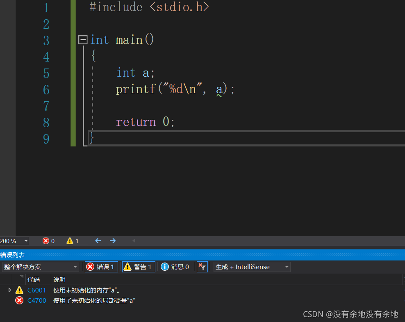The image size is (405, 322).
Task: Click the main function name on line 3
Action: 129,40
